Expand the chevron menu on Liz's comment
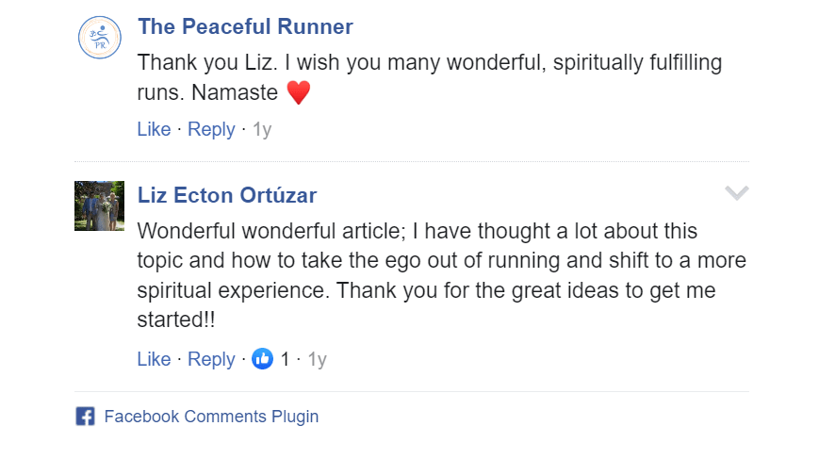Screen dimensions: 819x459 click(x=736, y=193)
